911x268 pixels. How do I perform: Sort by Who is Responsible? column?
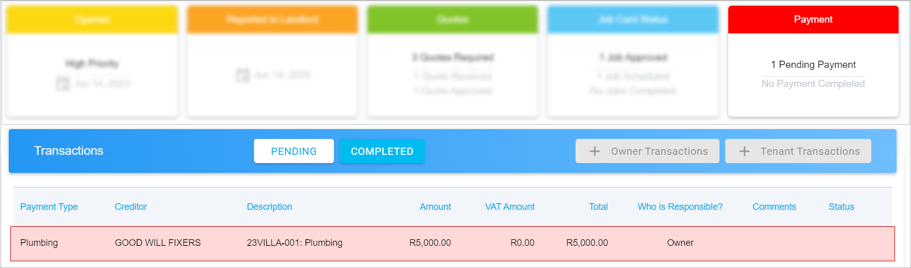pos(680,207)
